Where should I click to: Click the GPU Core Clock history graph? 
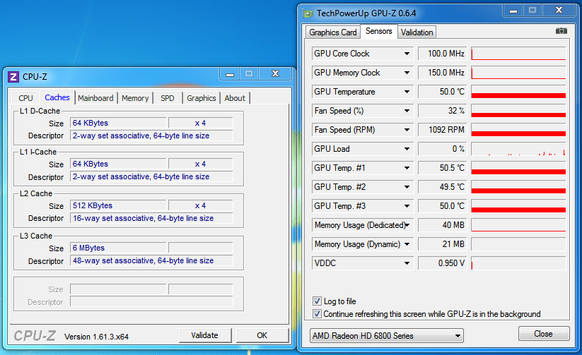point(518,54)
